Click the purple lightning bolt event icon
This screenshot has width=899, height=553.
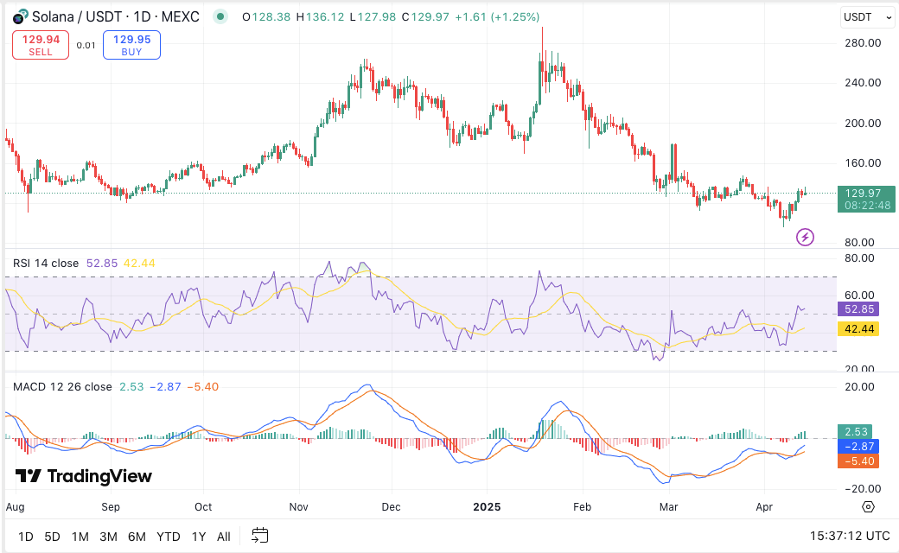click(805, 237)
